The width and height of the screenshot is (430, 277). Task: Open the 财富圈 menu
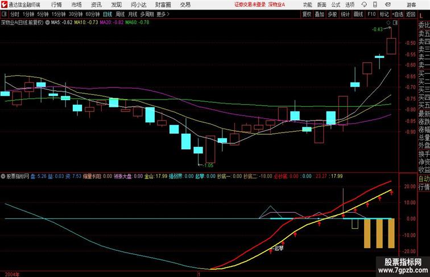pyautogui.click(x=163, y=5)
